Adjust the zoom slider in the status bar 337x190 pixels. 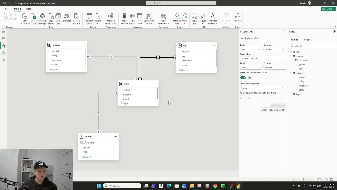click(x=303, y=179)
